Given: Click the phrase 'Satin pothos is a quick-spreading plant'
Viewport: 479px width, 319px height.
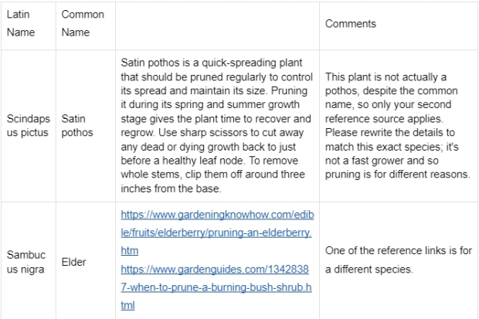Looking at the screenshot, I should [x=212, y=63].
